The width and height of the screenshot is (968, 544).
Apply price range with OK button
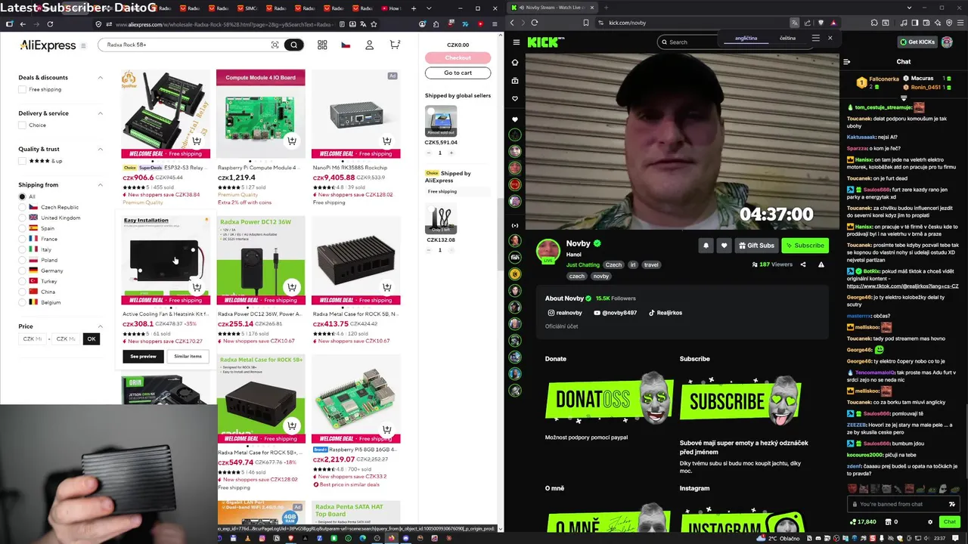tap(91, 338)
